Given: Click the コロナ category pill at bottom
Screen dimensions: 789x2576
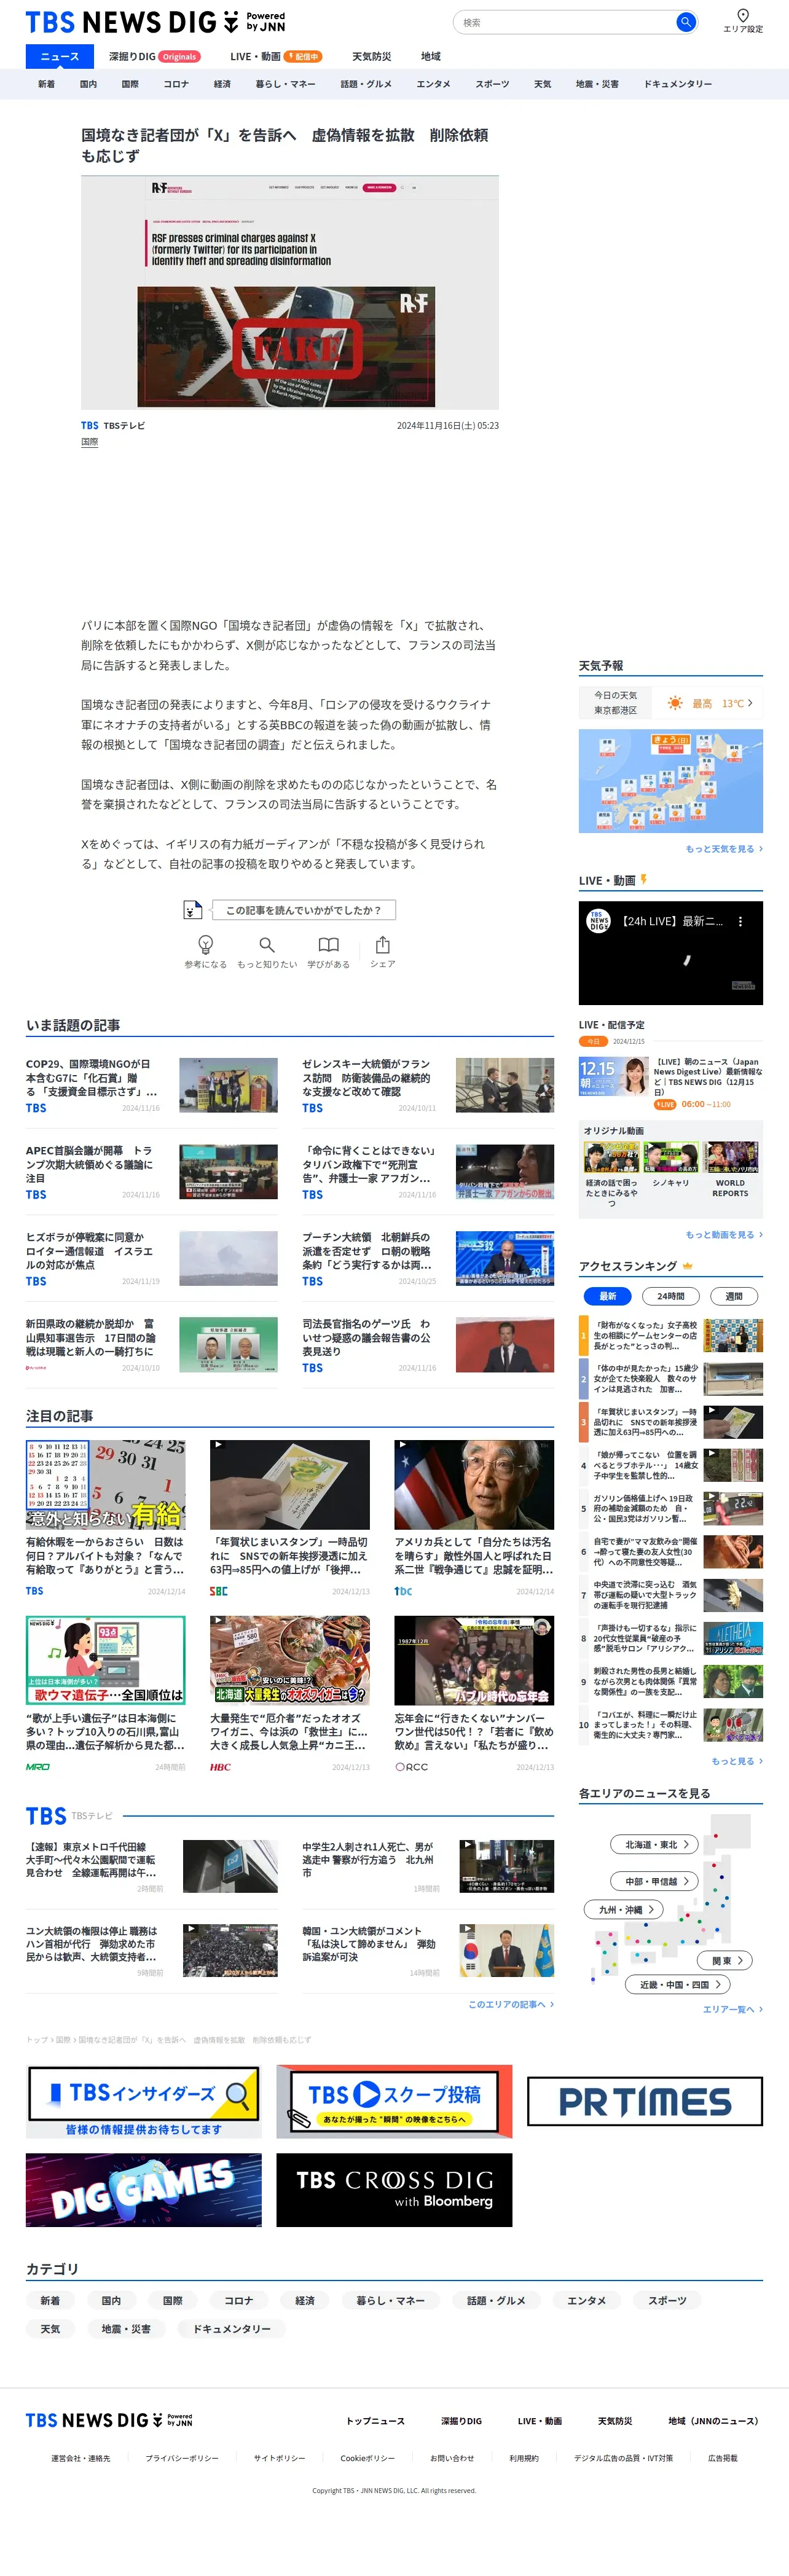Looking at the screenshot, I should [238, 2301].
